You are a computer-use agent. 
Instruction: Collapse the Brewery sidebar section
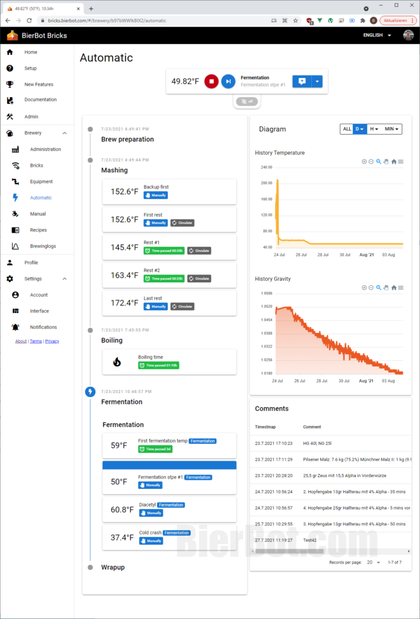[65, 133]
